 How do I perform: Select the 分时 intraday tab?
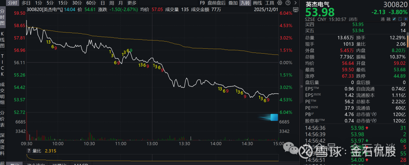coord(12,3)
